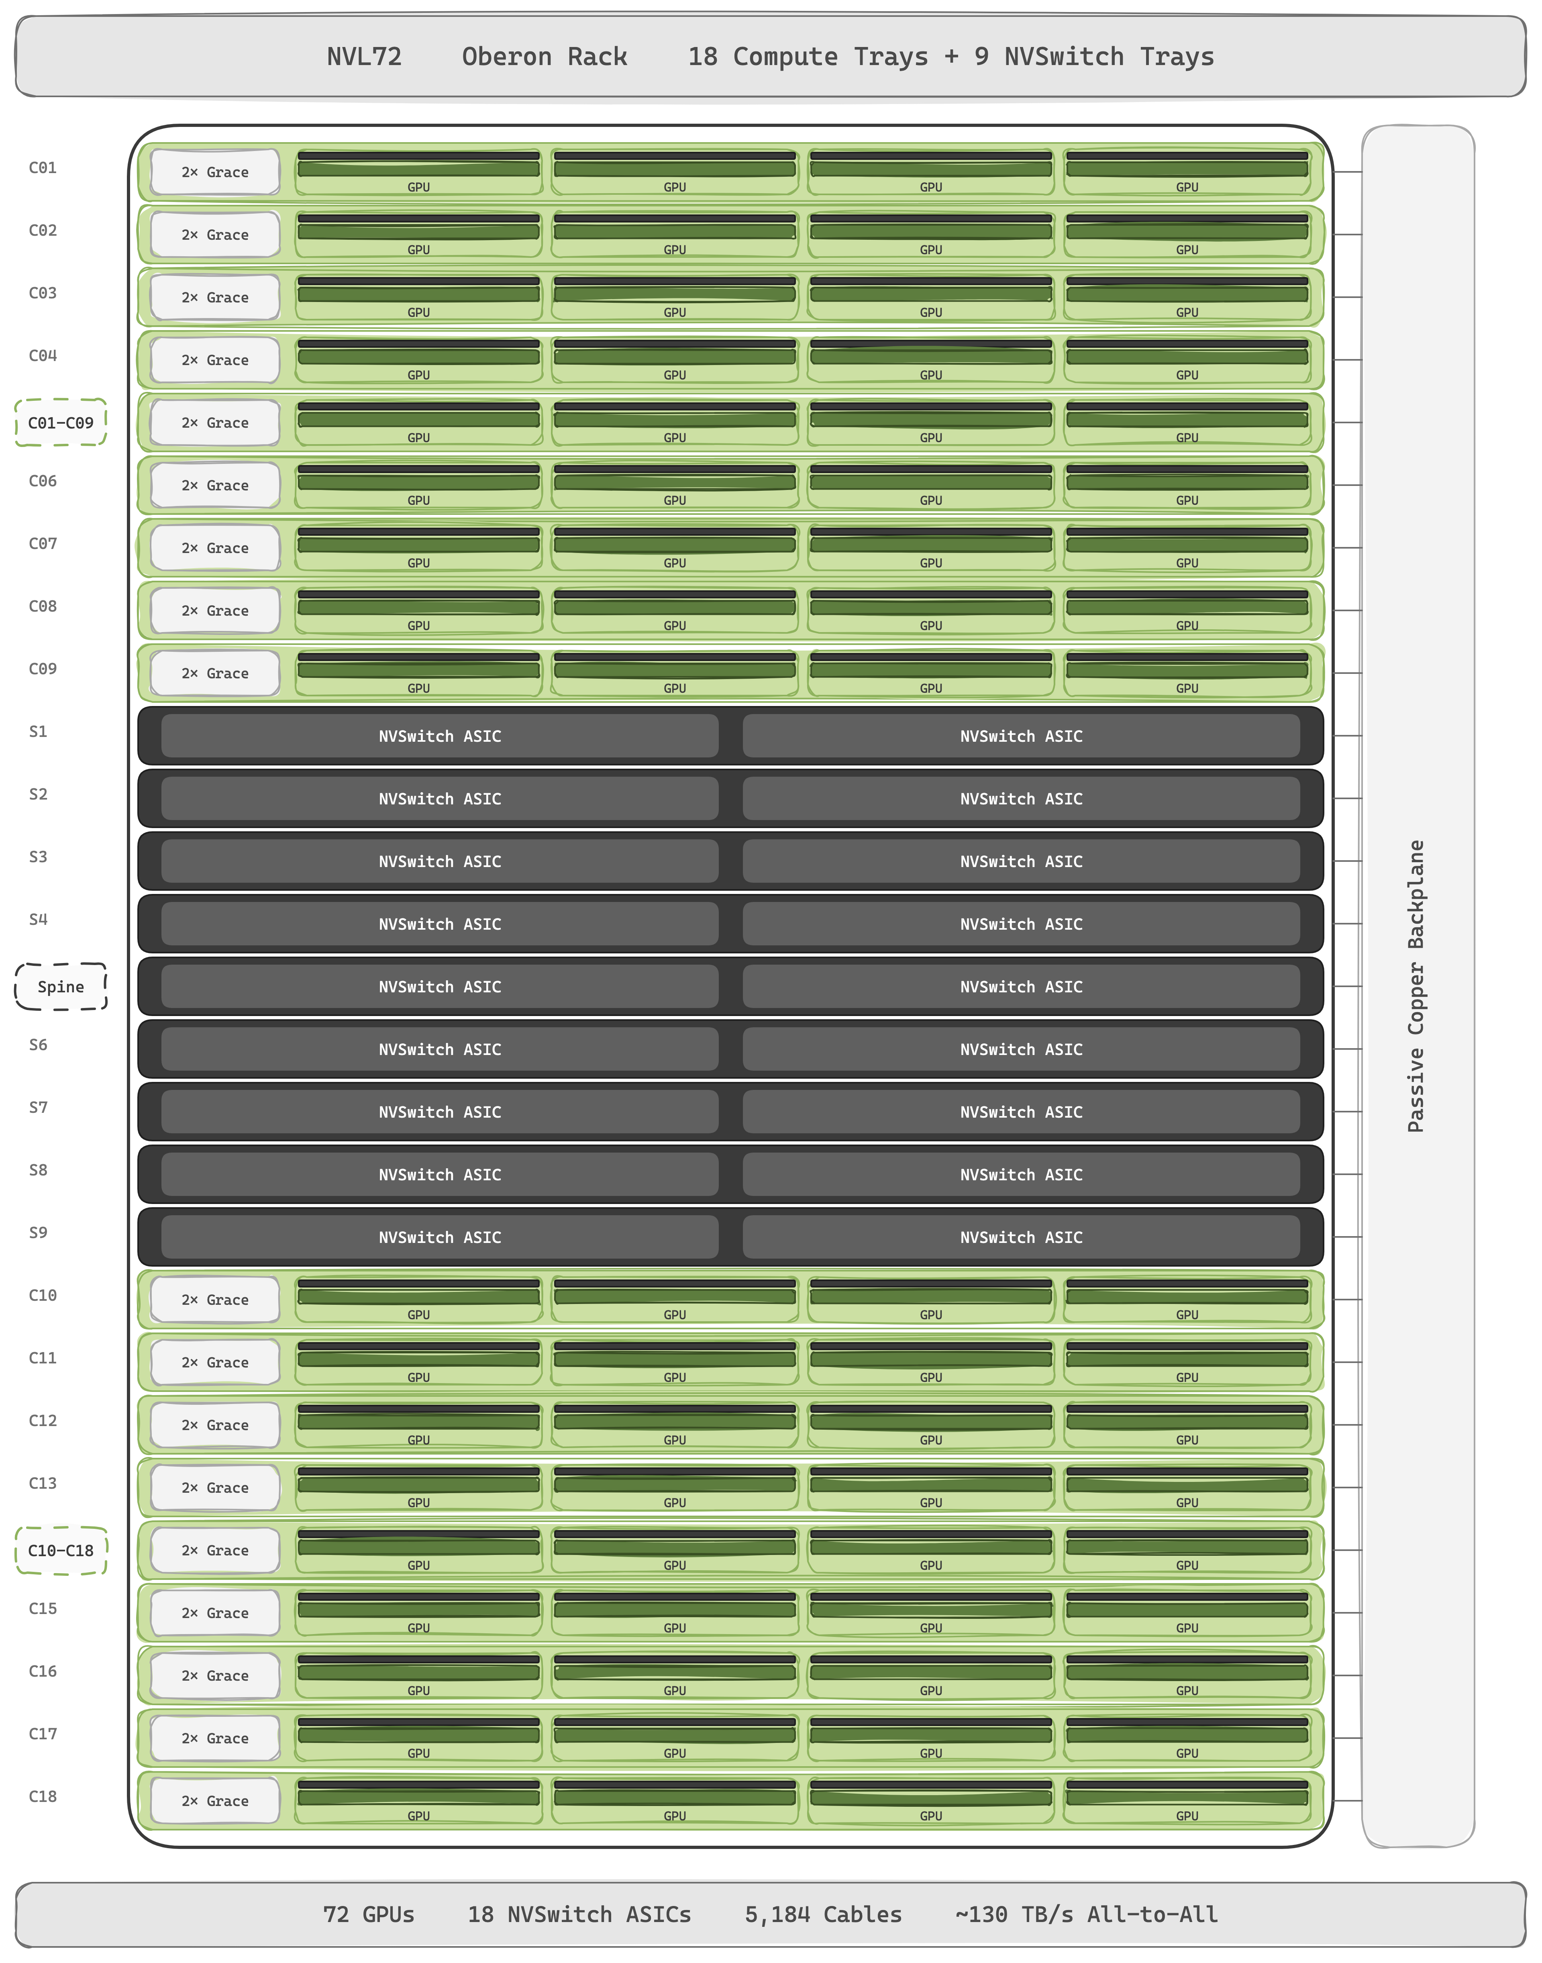This screenshot has height=1963, width=1542.
Task: Click the left NVSwitch ASIC in tray S3
Action: (440, 861)
